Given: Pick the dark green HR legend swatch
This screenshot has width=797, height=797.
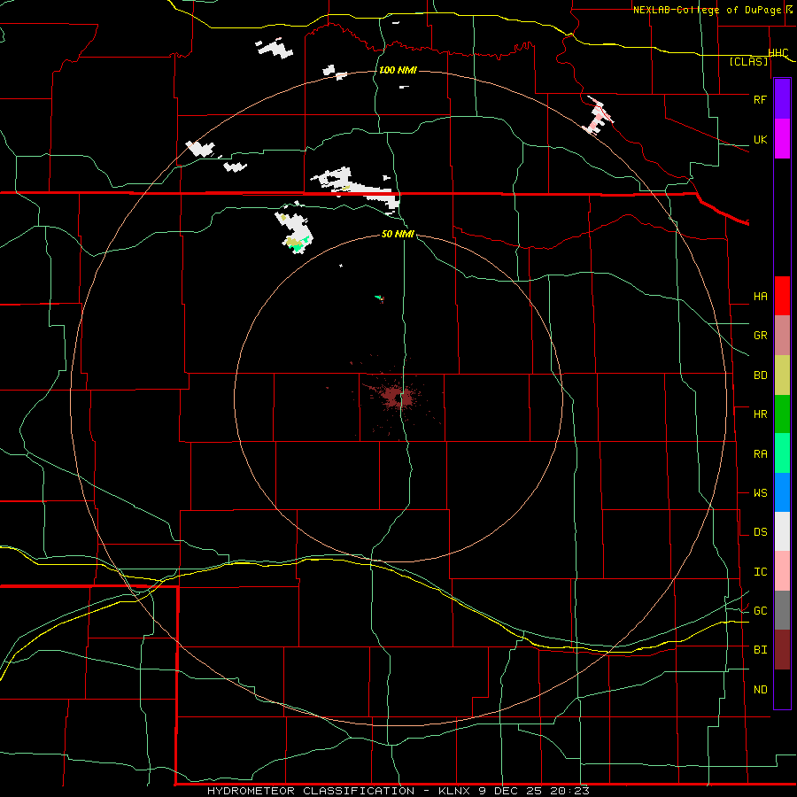Looking at the screenshot, I should [x=782, y=414].
